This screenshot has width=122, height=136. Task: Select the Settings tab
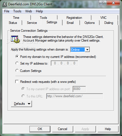pyautogui.click(x=52, y=22)
